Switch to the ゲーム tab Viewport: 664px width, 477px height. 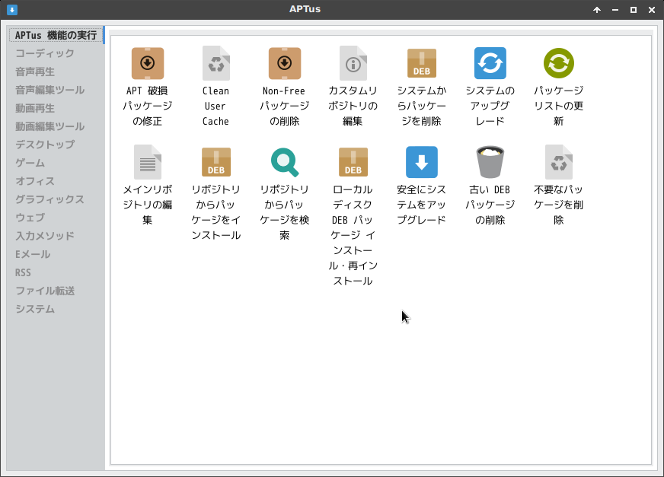coord(30,163)
